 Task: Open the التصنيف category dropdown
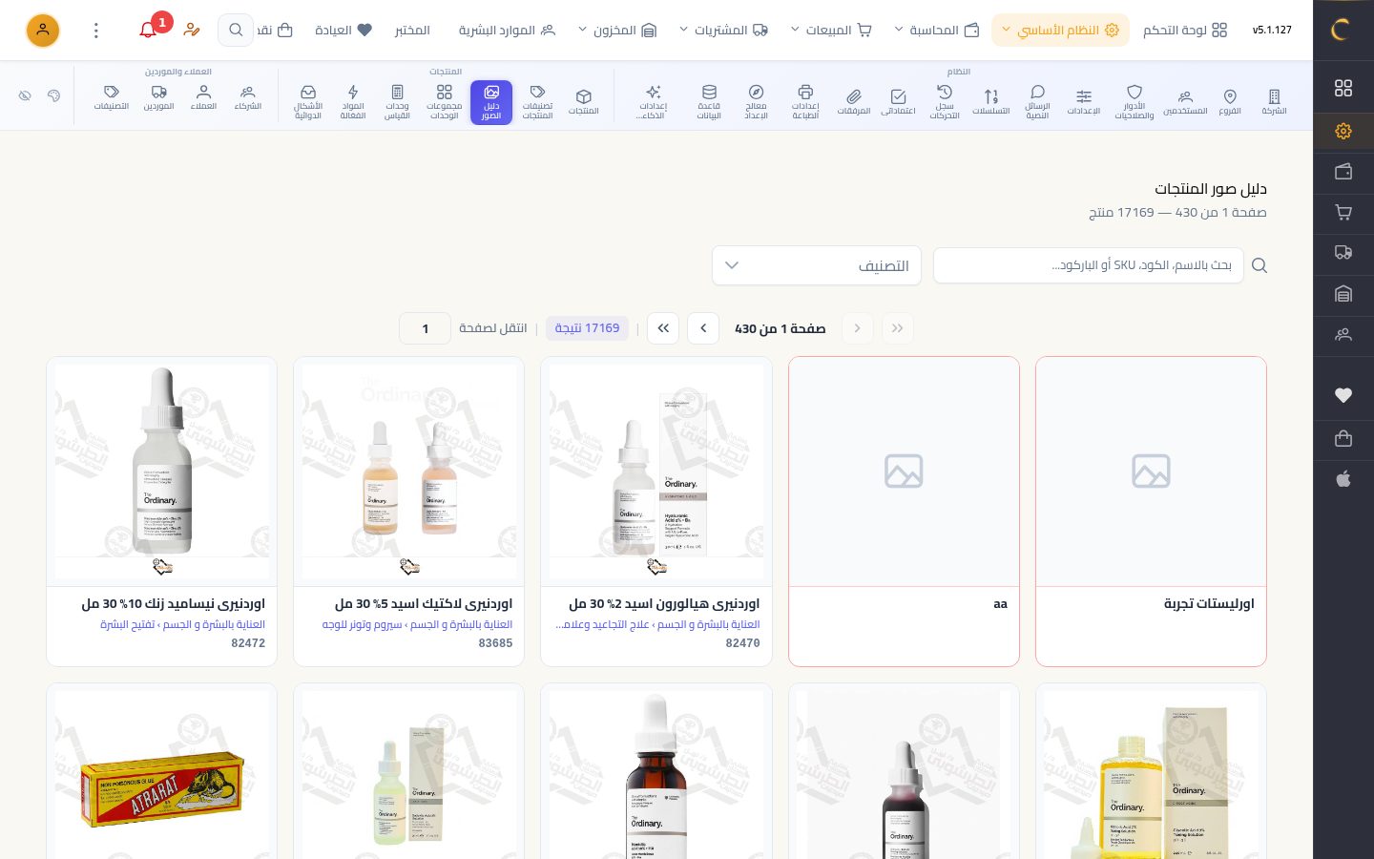(817, 265)
